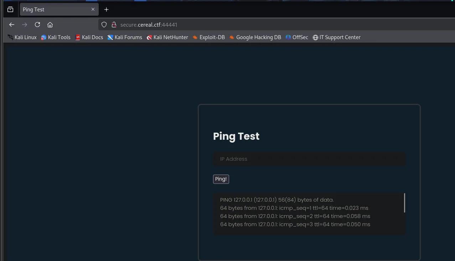Open the Google Hacking DB bookmark
The height and width of the screenshot is (261, 455).
pyautogui.click(x=255, y=37)
